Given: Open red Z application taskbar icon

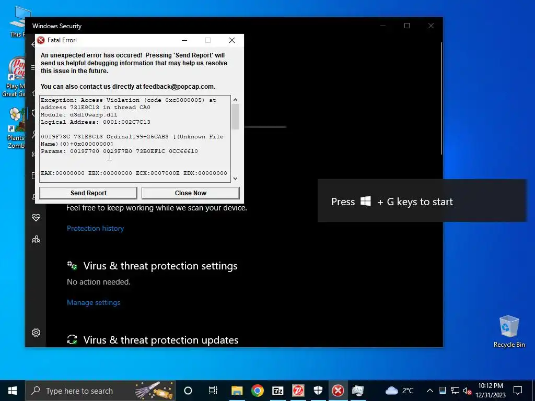Looking at the screenshot, I should pos(298,391).
